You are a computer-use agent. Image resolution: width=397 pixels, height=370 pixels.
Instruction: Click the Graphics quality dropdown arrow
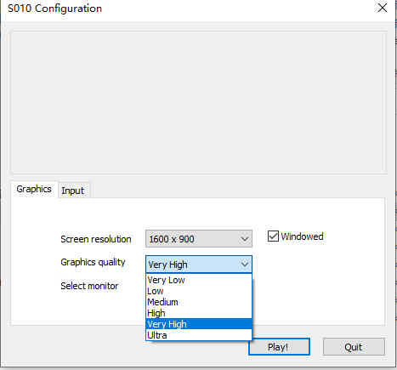[245, 265]
